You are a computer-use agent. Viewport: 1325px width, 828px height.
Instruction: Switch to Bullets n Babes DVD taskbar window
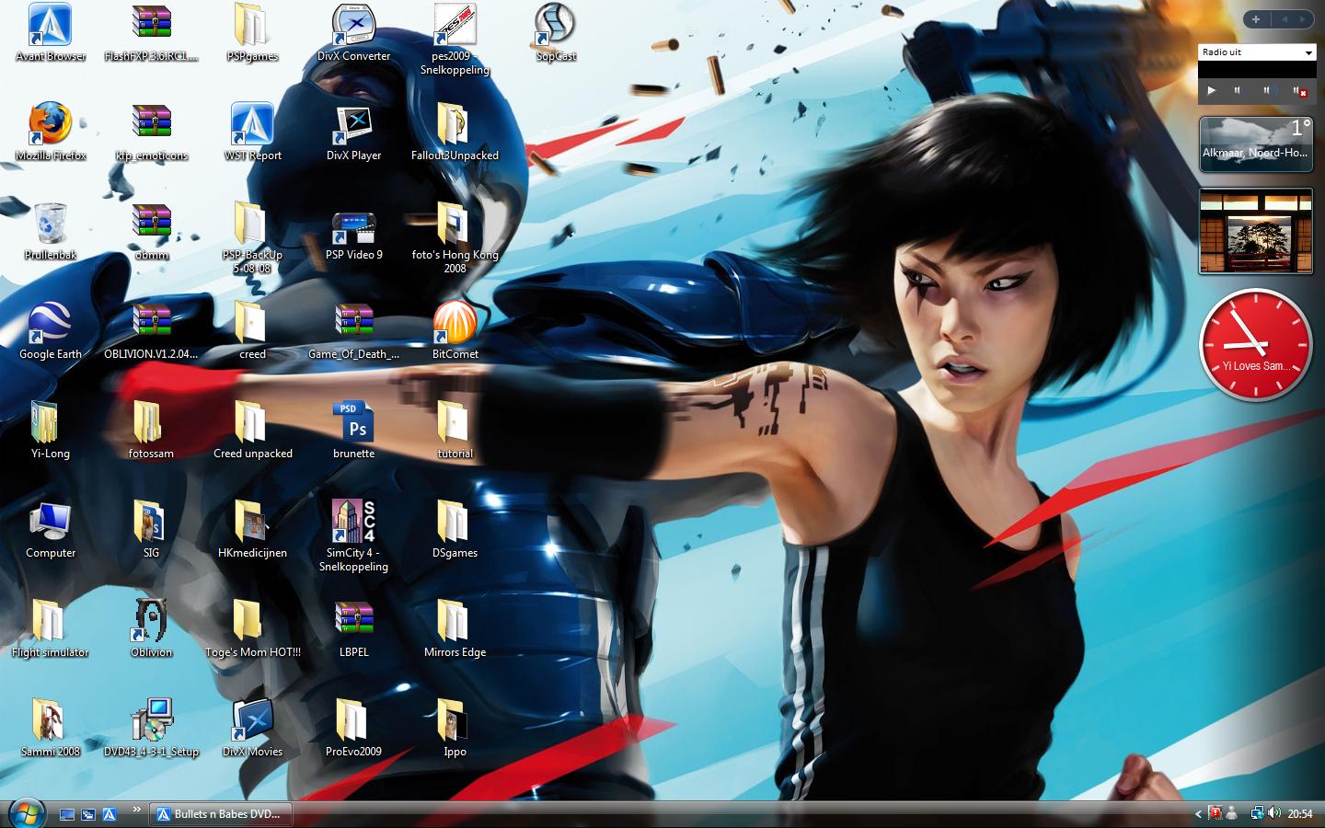(x=222, y=814)
